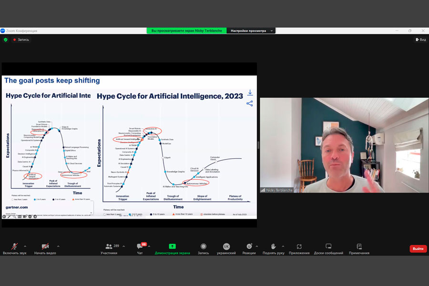
Task: Click Nicky Terblanche's video thumbnail
Action: 344,145
